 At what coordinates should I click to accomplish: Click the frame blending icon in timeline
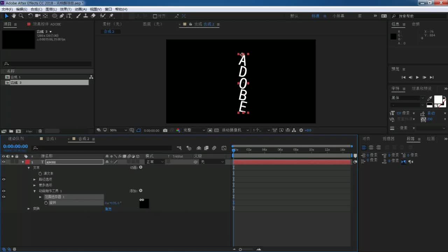click(206, 148)
